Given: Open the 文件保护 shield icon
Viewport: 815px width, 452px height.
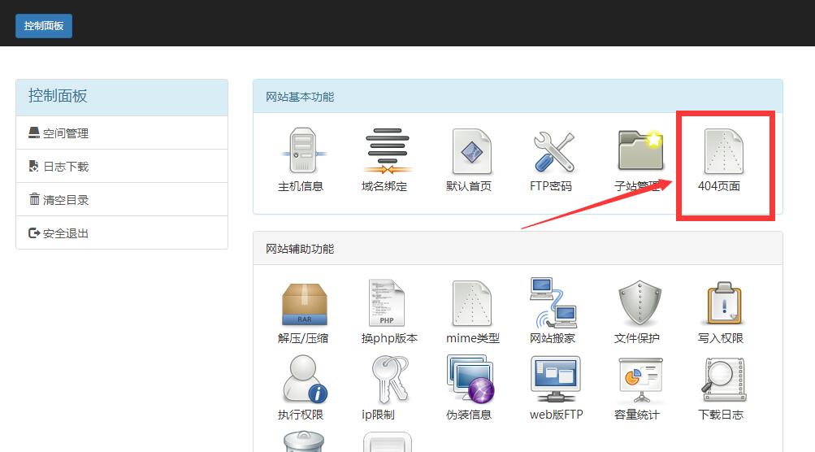Looking at the screenshot, I should click(x=639, y=303).
